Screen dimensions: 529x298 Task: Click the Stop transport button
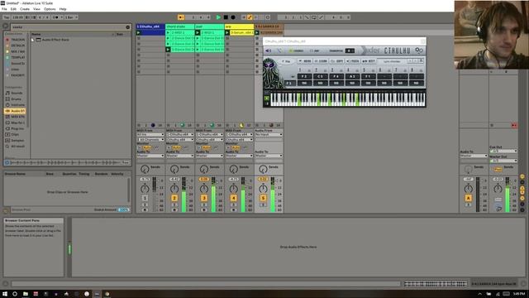click(x=226, y=17)
